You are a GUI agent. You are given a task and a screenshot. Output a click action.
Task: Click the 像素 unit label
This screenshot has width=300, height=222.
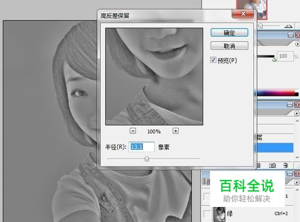[164, 147]
